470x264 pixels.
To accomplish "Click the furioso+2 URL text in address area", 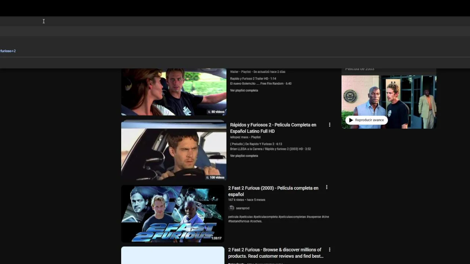I will pyautogui.click(x=8, y=51).
